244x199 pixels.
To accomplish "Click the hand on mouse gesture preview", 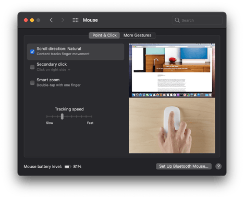I will (x=172, y=126).
